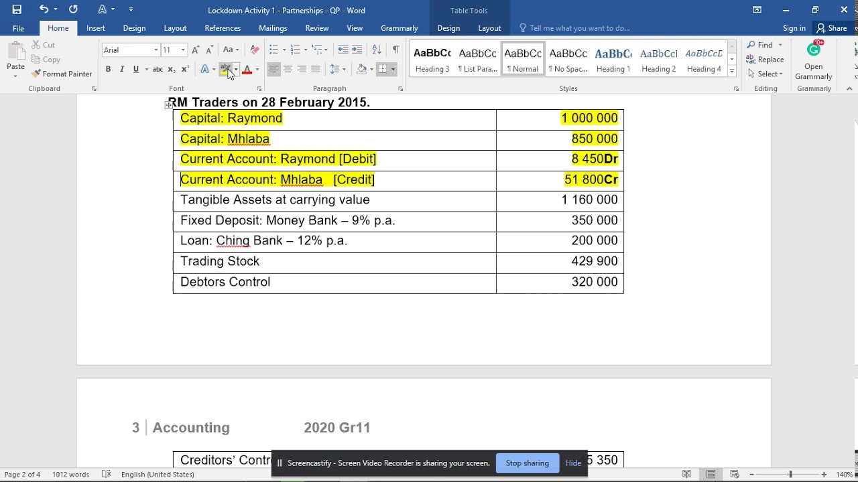
Task: Open the Table Tools Layout tab
Action: pyautogui.click(x=489, y=28)
